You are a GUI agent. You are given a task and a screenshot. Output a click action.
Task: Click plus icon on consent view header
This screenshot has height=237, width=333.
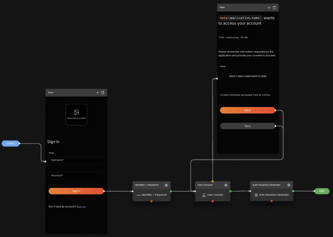tap(269, 7)
